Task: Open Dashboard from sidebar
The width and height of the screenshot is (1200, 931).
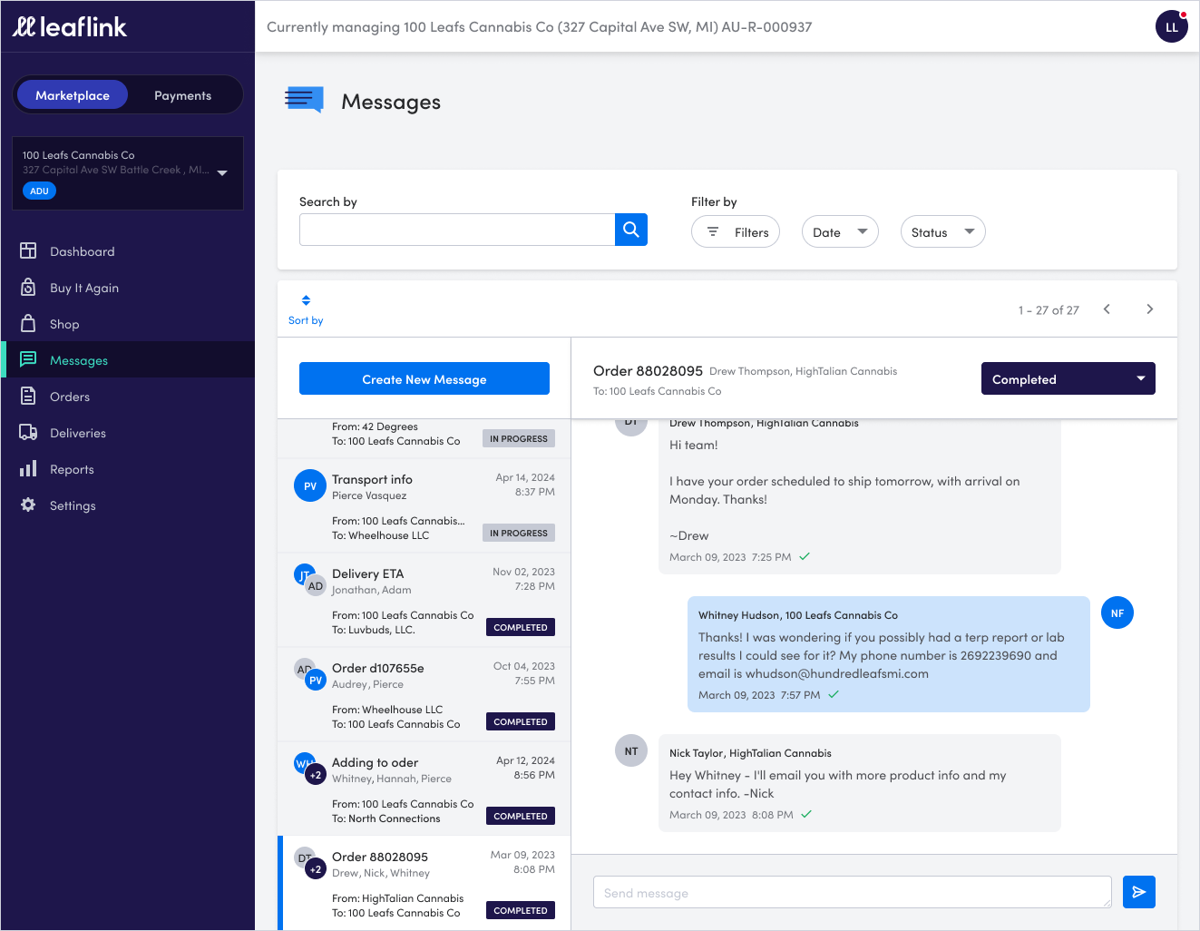Action: click(x=128, y=250)
